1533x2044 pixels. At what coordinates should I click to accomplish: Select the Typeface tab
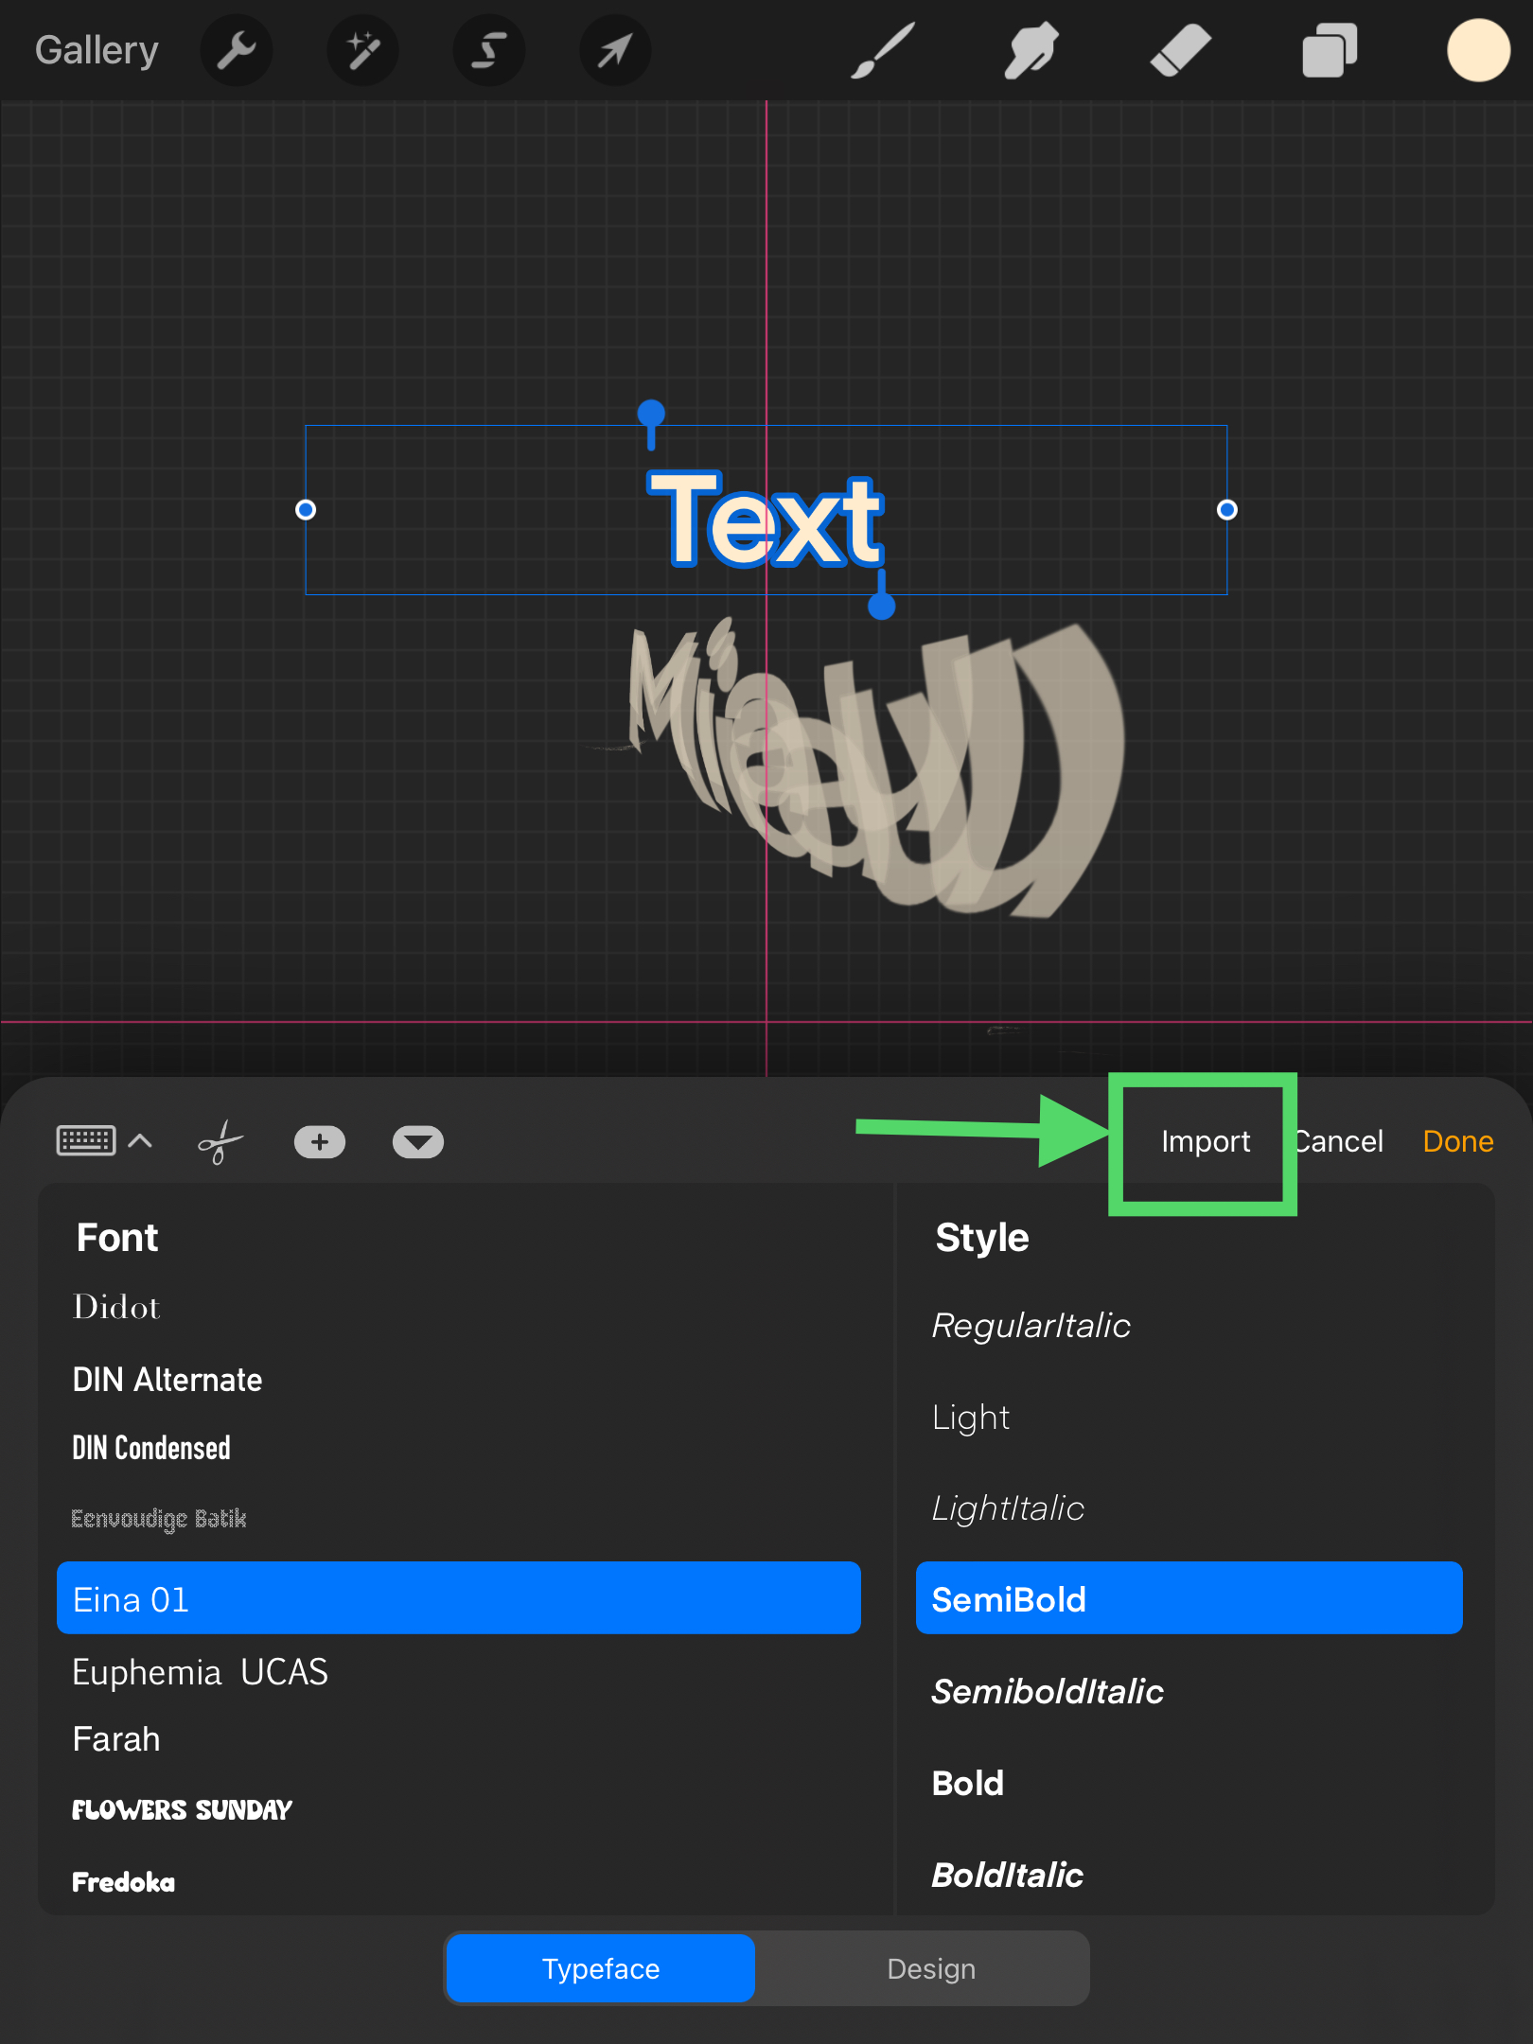601,1969
